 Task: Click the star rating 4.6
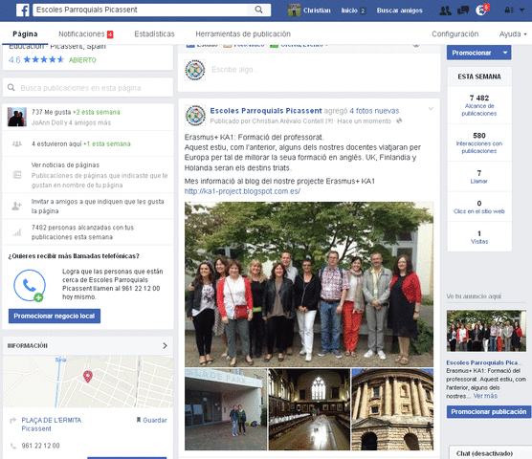point(36,60)
